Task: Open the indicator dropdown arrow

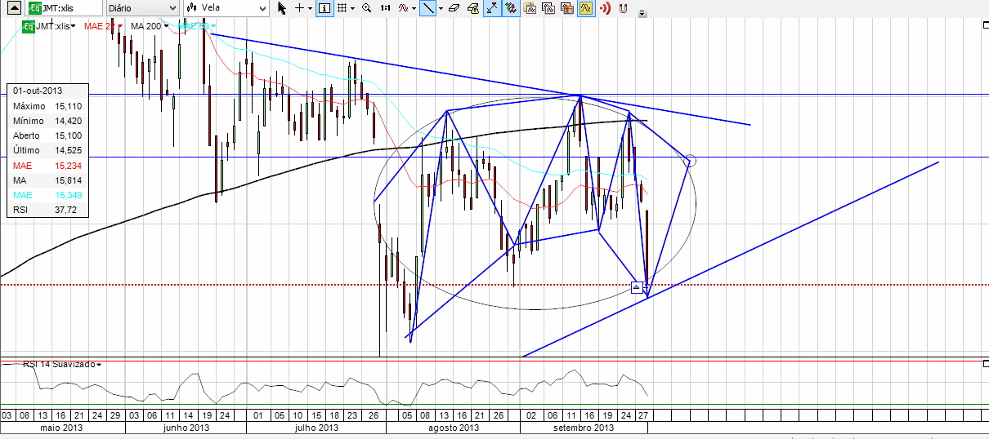Action: click(414, 8)
